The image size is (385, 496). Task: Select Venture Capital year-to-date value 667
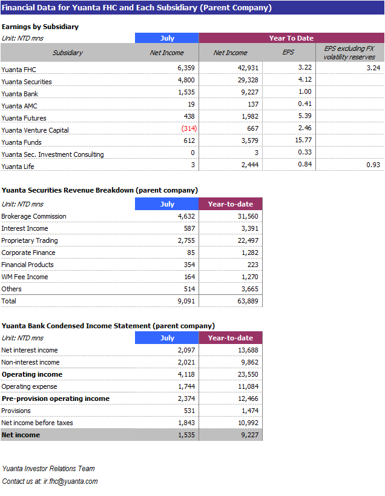pos(253,129)
